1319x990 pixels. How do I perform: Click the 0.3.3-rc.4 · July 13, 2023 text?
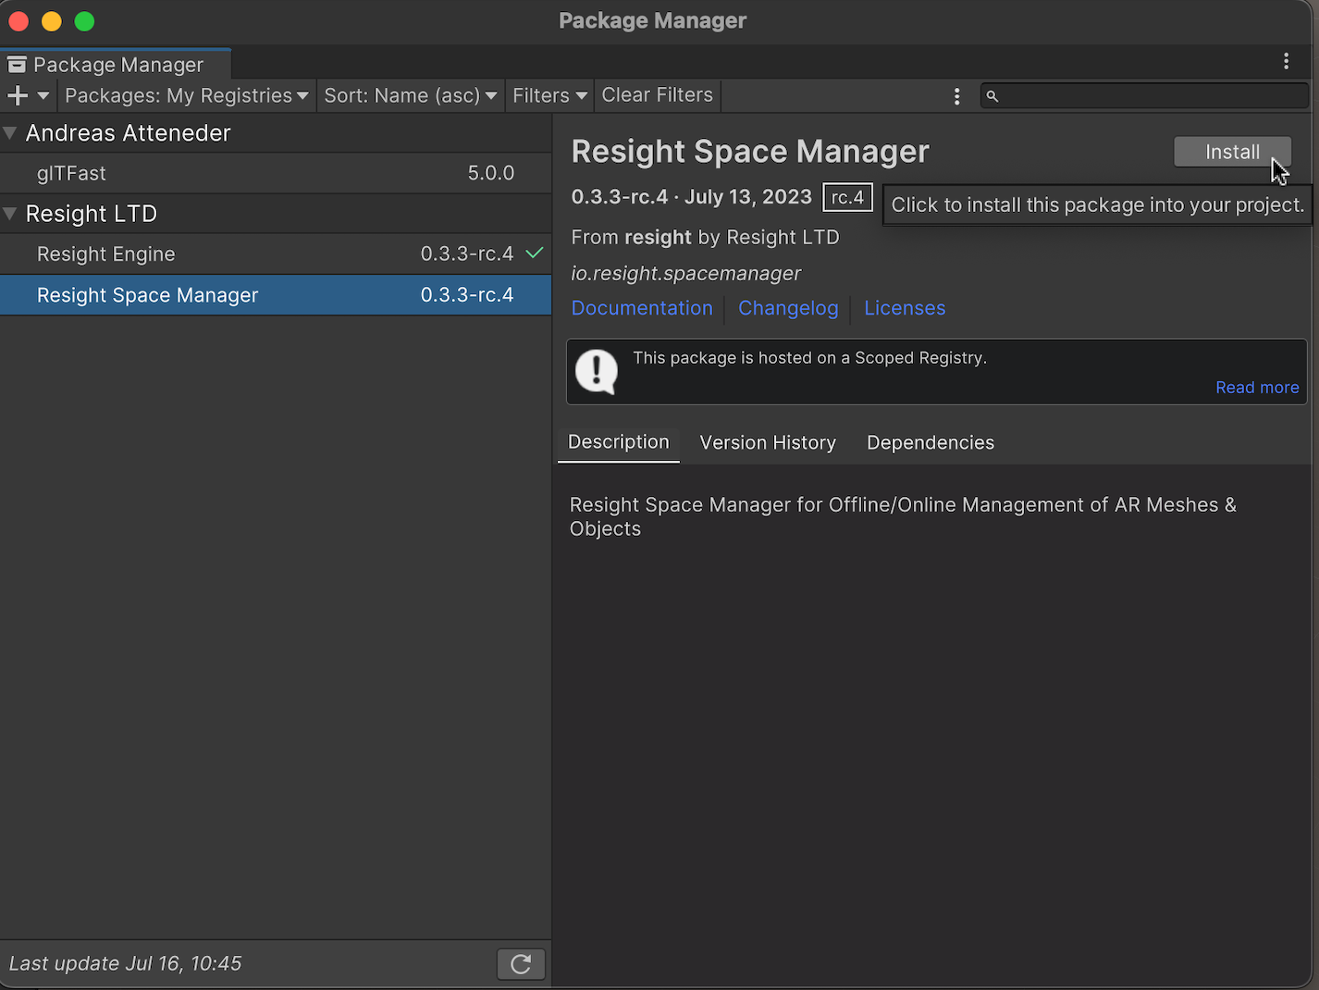point(692,197)
